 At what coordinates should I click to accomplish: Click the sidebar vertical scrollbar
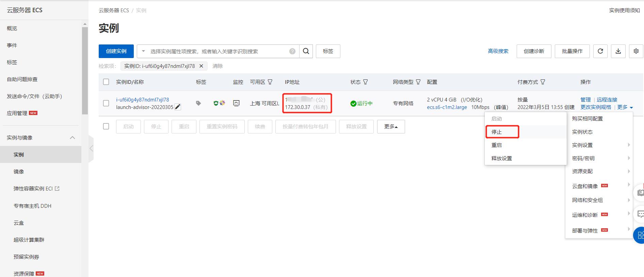click(x=85, y=71)
